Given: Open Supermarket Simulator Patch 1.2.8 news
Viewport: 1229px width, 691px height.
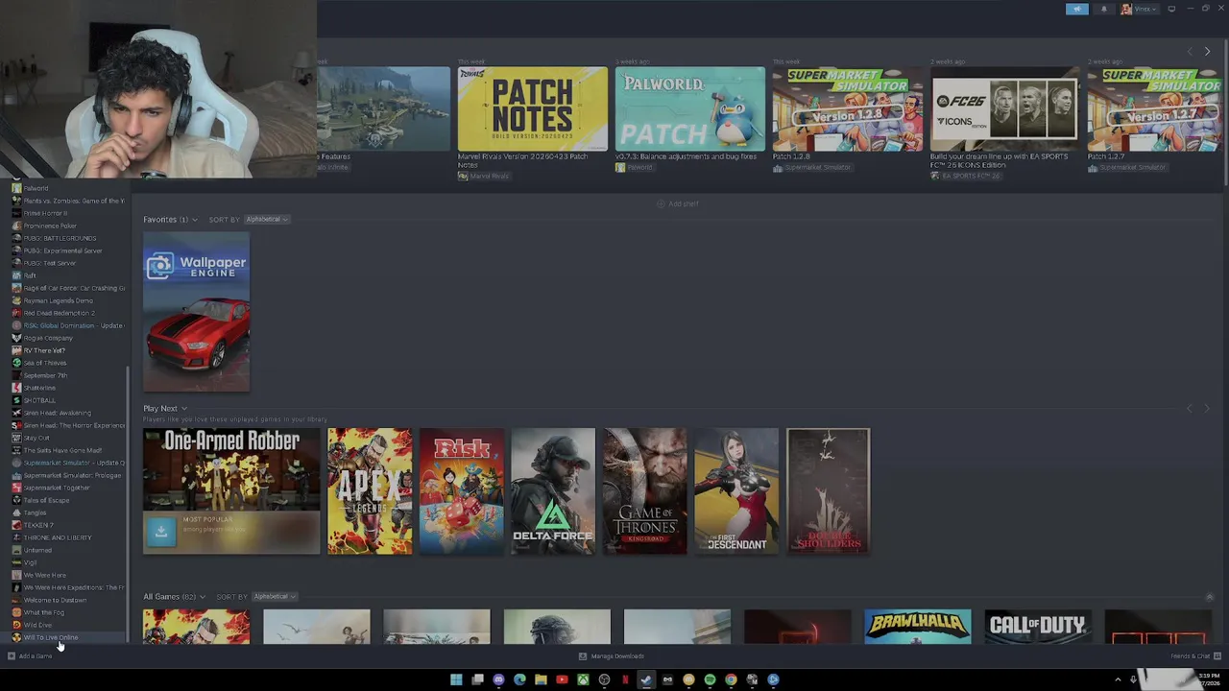Looking at the screenshot, I should (847, 108).
